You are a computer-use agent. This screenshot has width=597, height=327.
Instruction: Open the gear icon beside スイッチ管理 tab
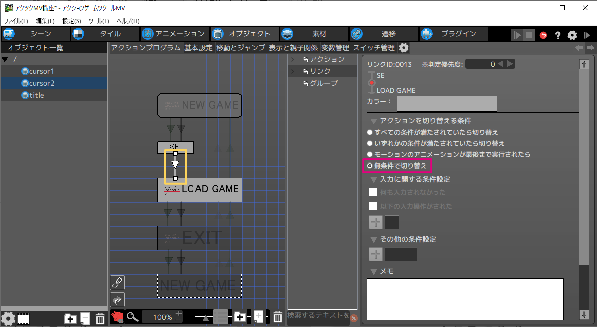click(404, 48)
